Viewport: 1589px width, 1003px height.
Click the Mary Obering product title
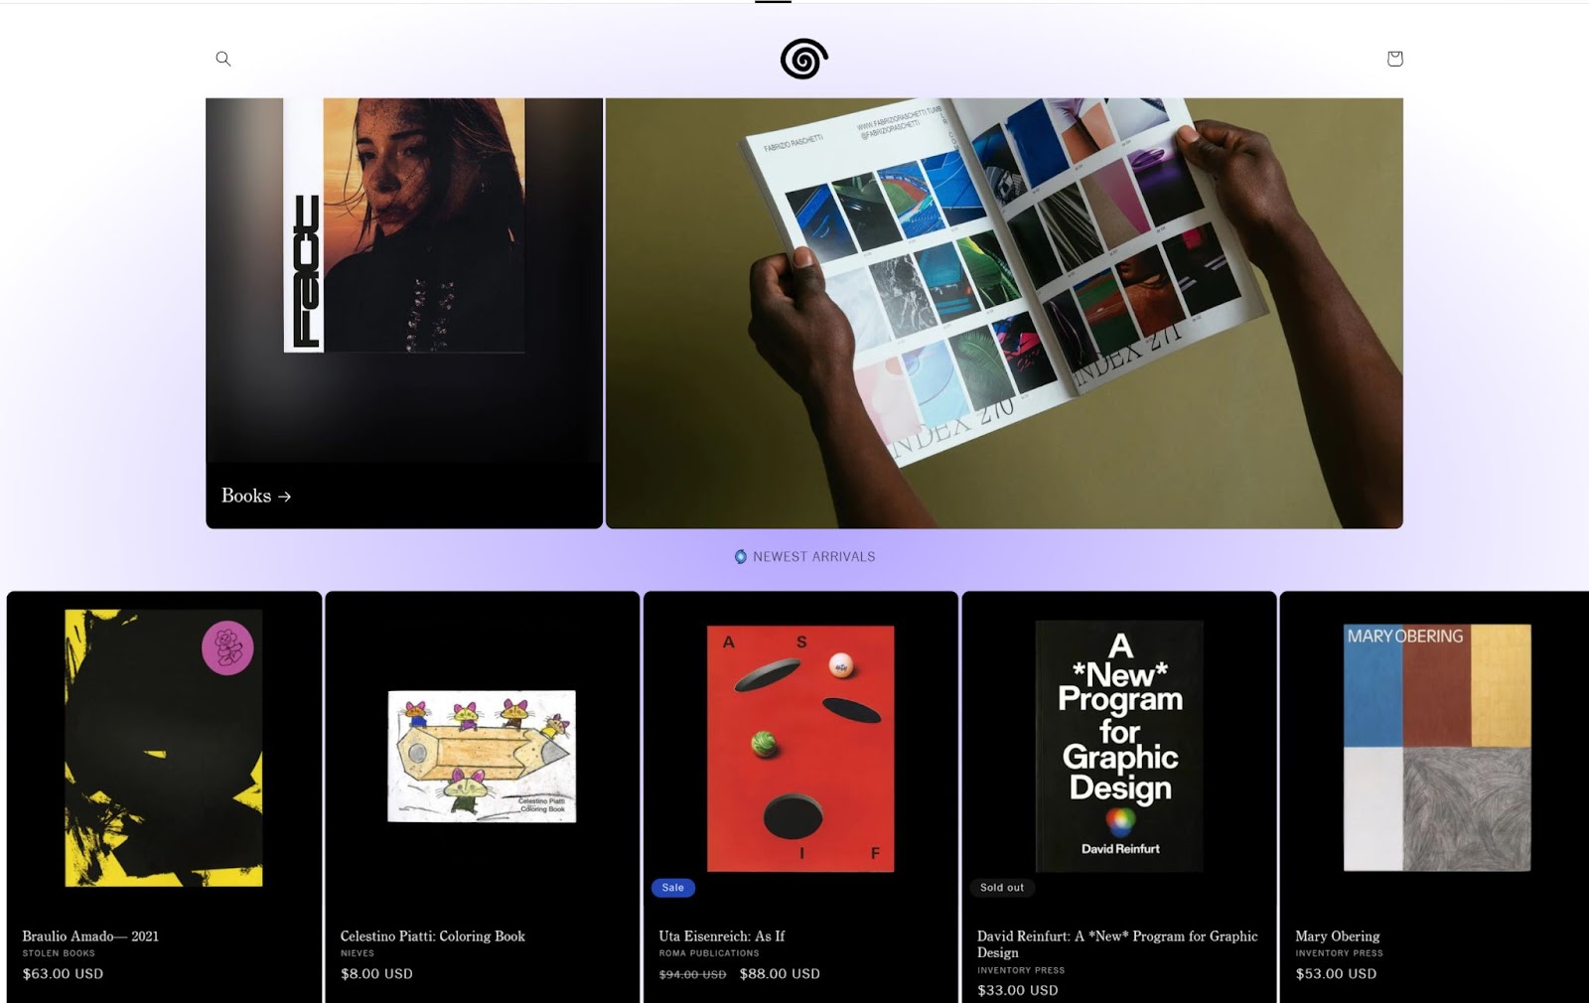(x=1338, y=936)
